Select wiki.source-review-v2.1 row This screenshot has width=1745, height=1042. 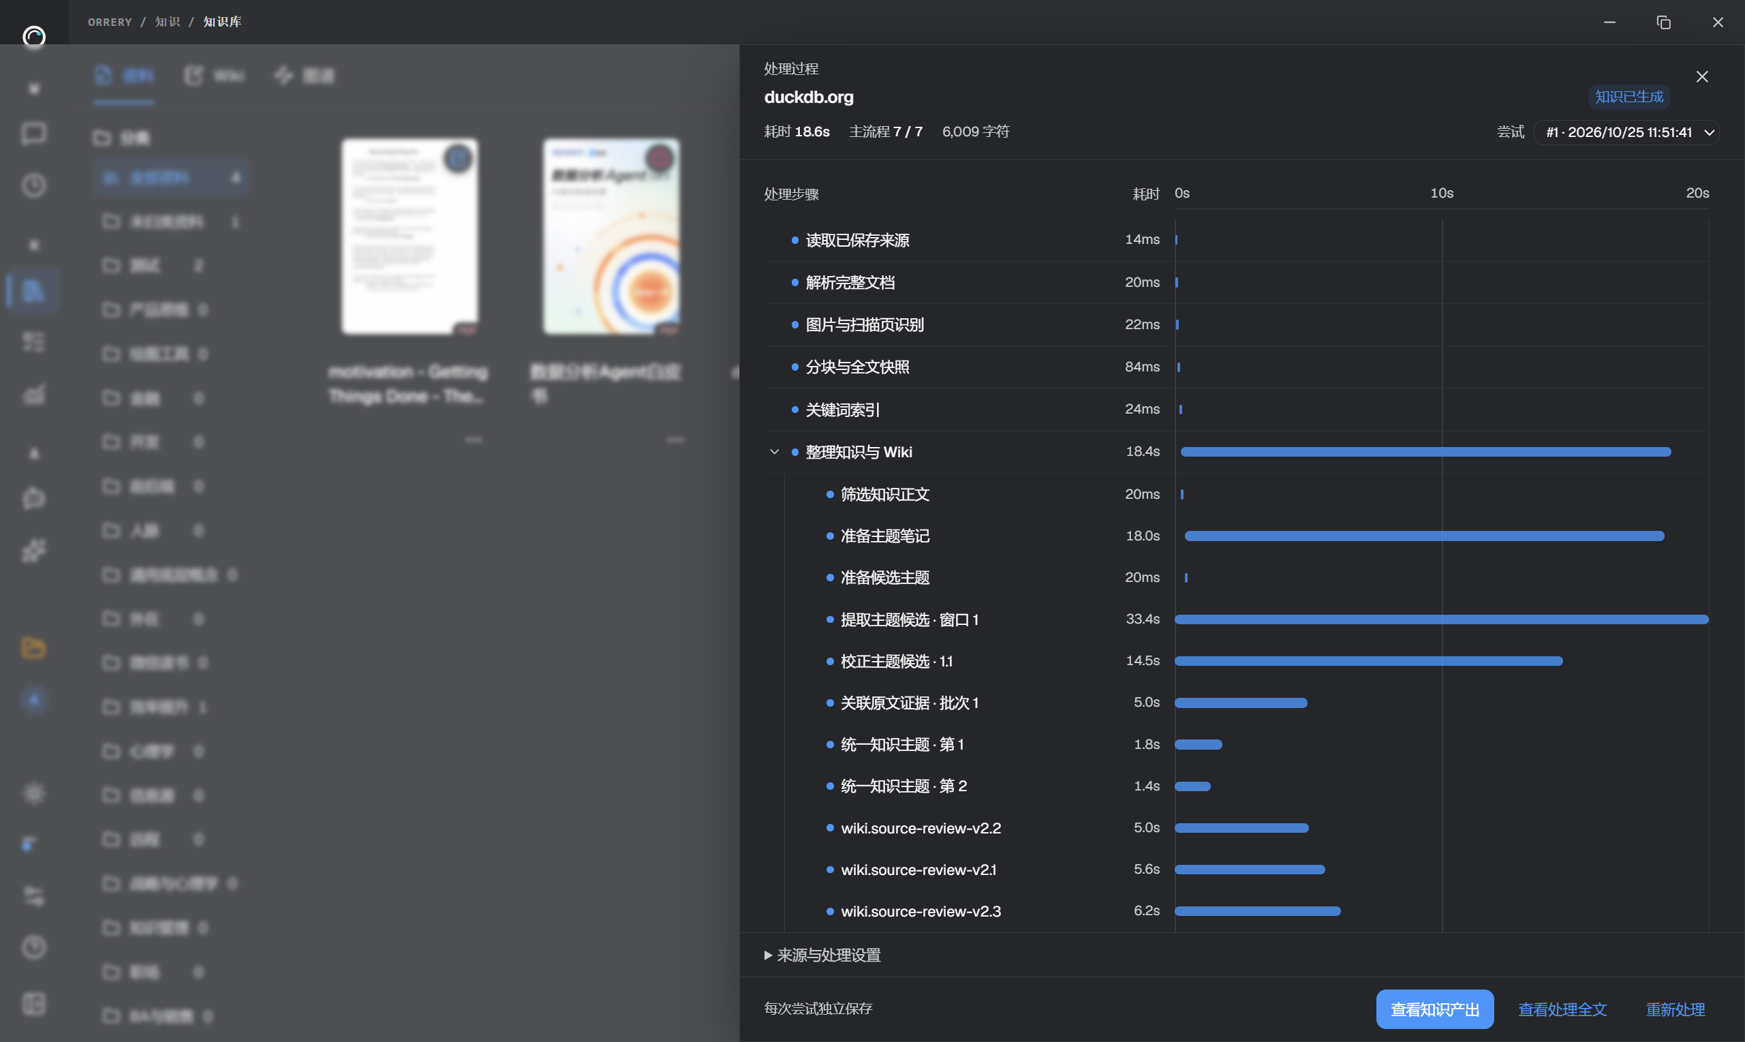1246,870
